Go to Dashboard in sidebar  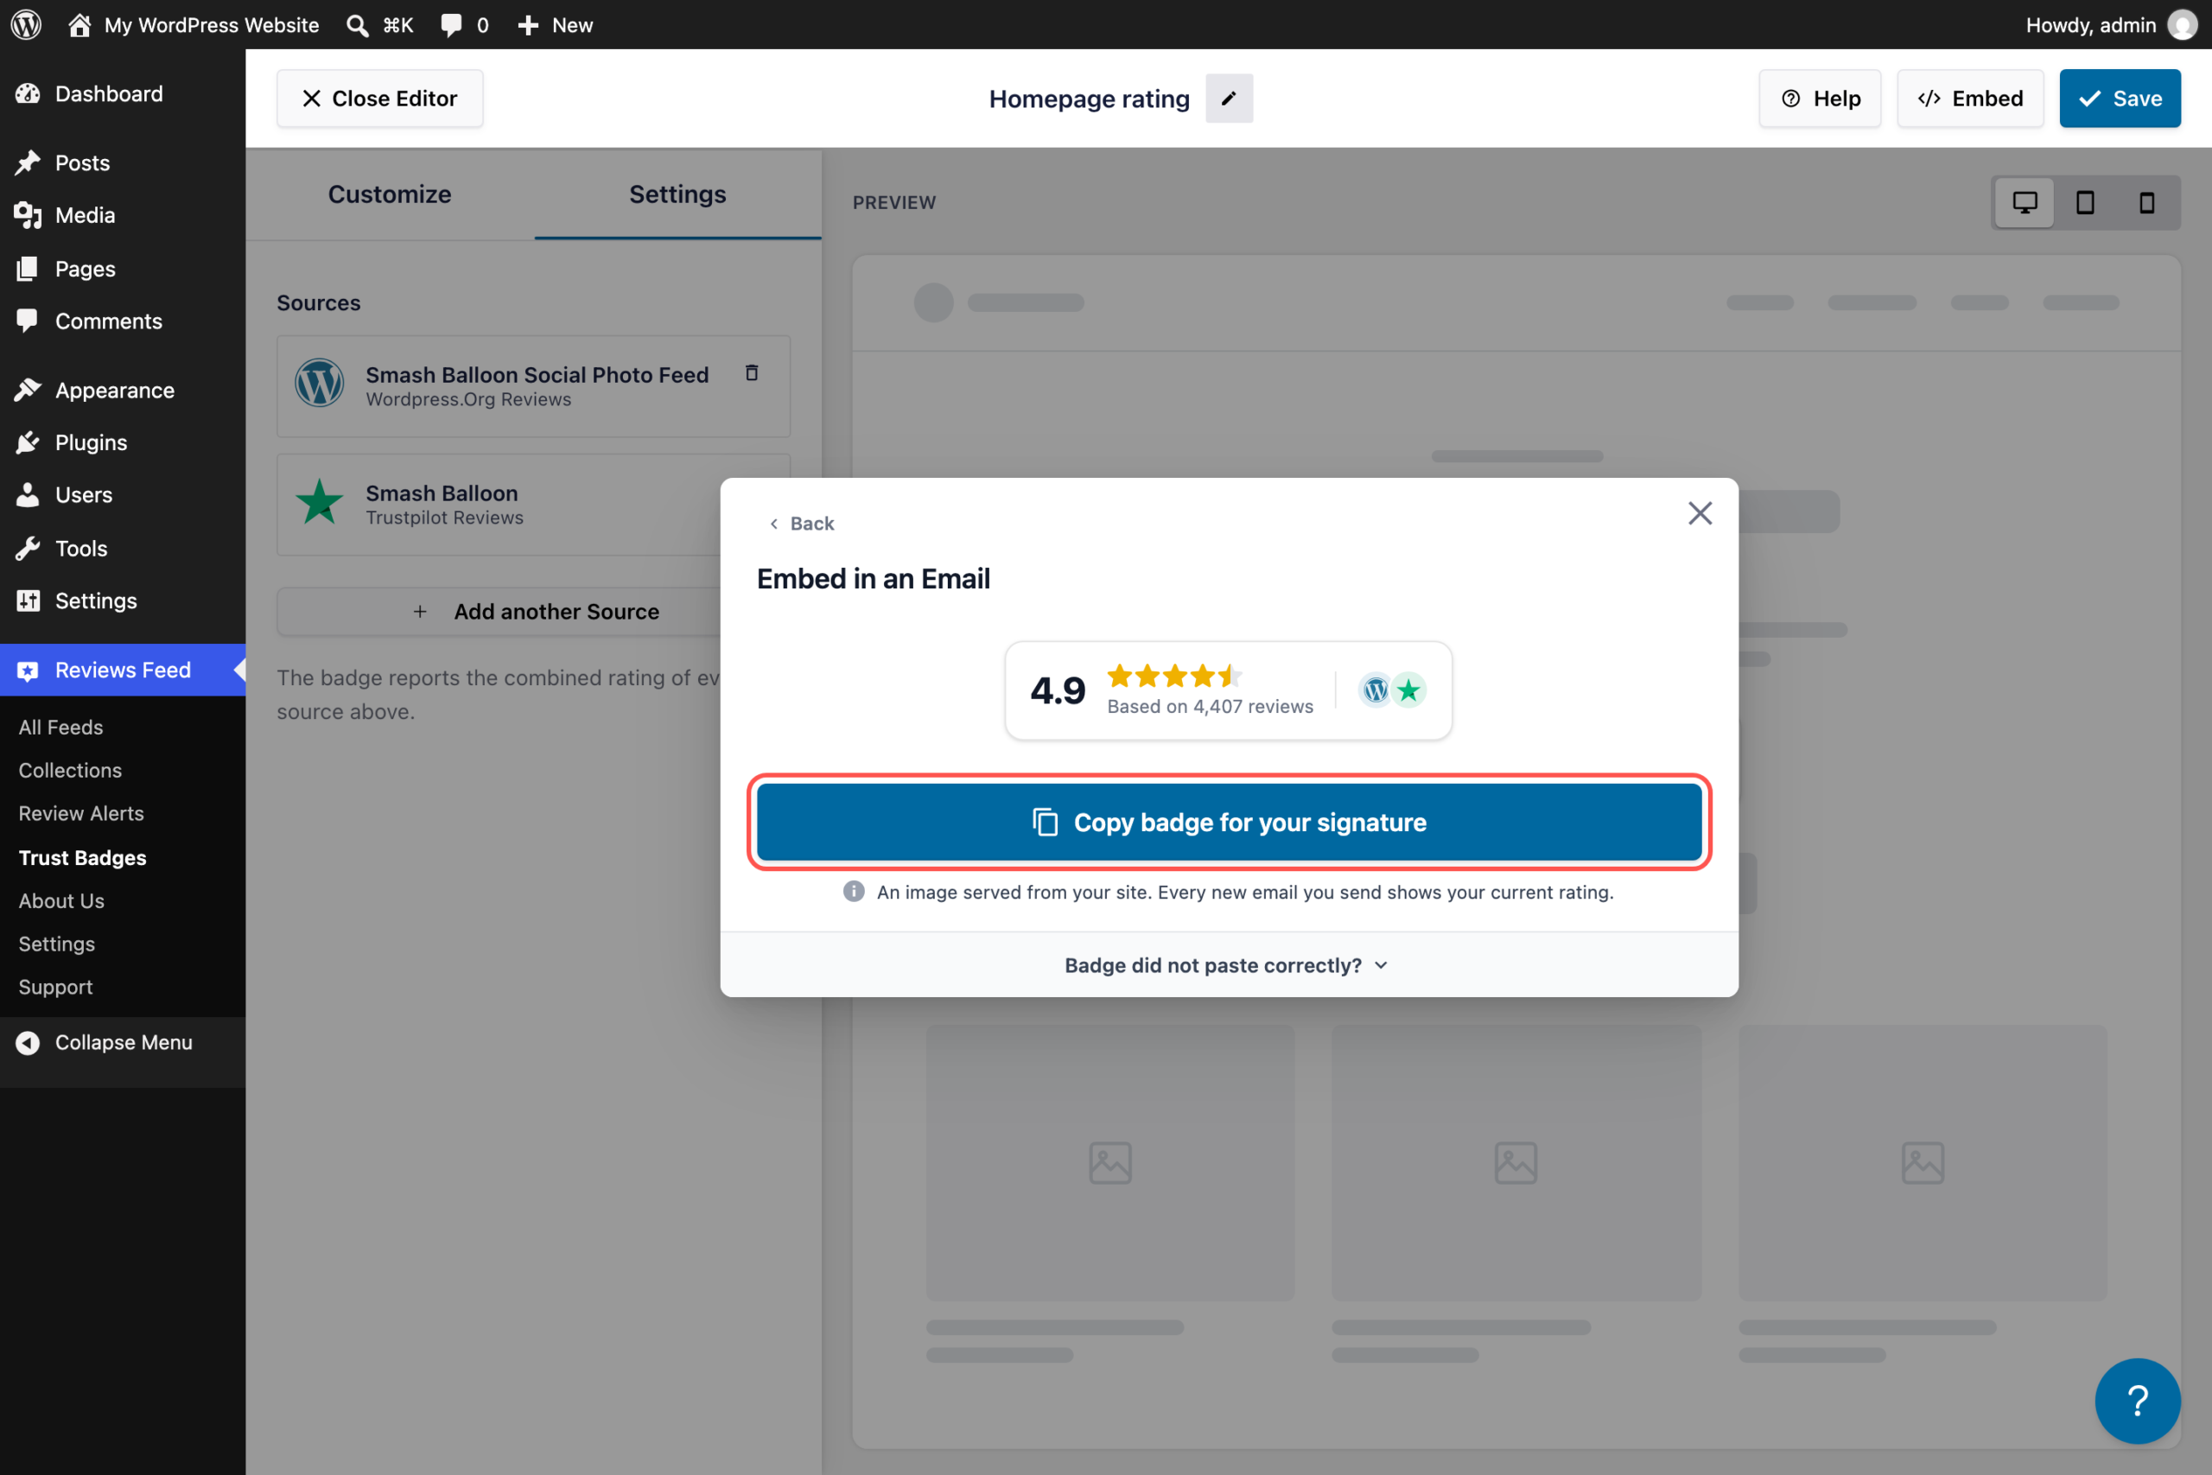(122, 94)
